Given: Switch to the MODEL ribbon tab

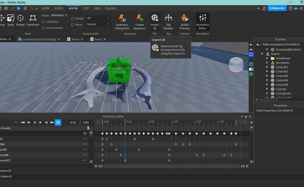Looking at the screenshot, I should coord(59,8).
